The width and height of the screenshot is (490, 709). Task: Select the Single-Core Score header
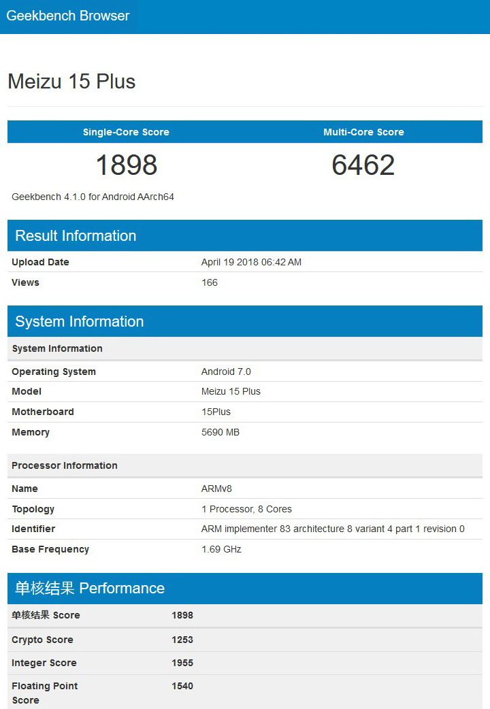tap(126, 132)
